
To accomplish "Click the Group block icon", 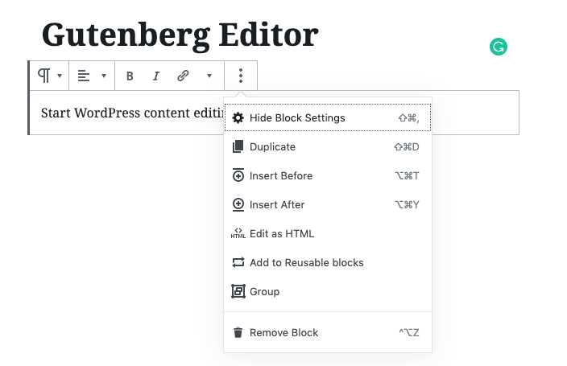I will [x=238, y=291].
